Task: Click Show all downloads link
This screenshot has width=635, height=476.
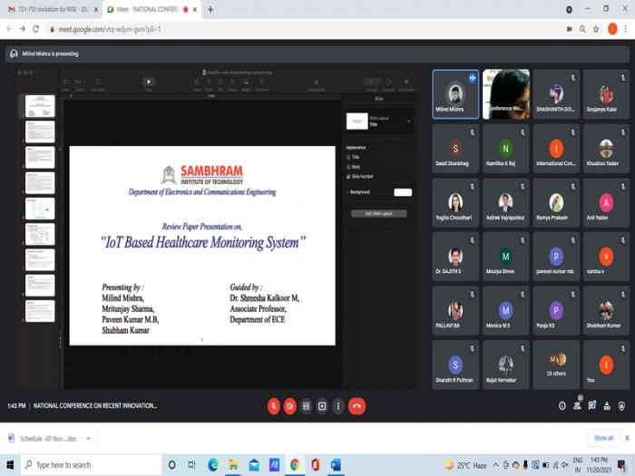Action: tap(603, 438)
